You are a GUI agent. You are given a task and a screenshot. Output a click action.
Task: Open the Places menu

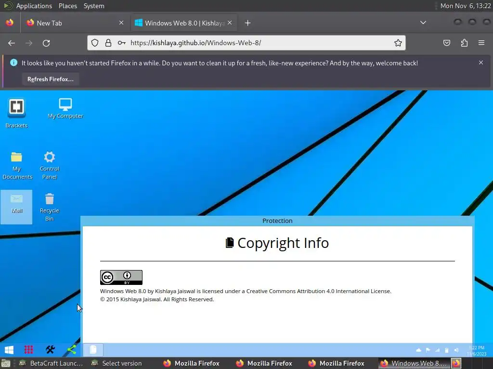pyautogui.click(x=67, y=6)
